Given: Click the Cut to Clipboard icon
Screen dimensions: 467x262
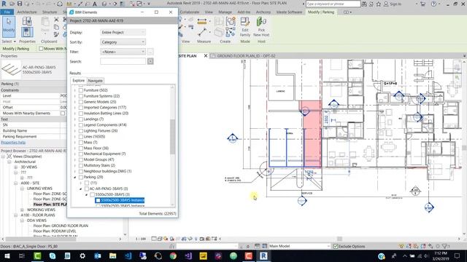Looking at the screenshot, I should tap(56, 20).
